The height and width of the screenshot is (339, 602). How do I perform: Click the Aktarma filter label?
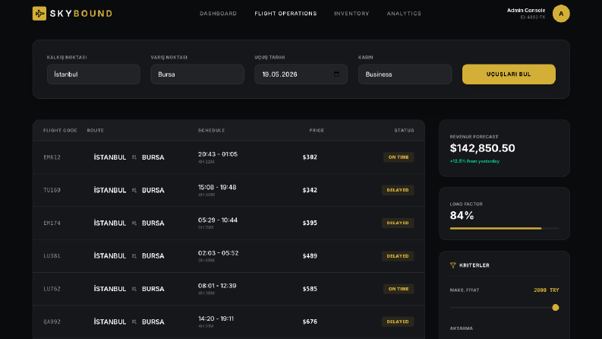point(462,328)
